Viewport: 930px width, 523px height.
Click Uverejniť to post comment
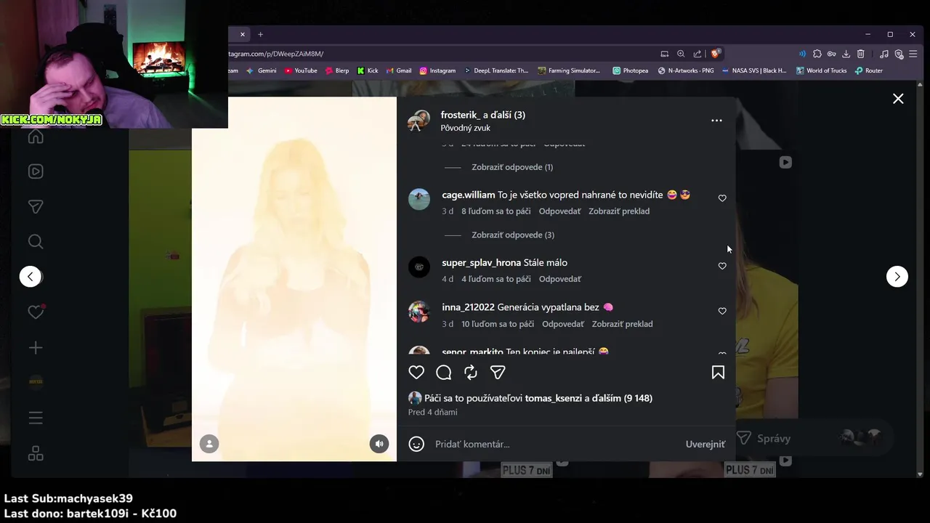tap(705, 444)
